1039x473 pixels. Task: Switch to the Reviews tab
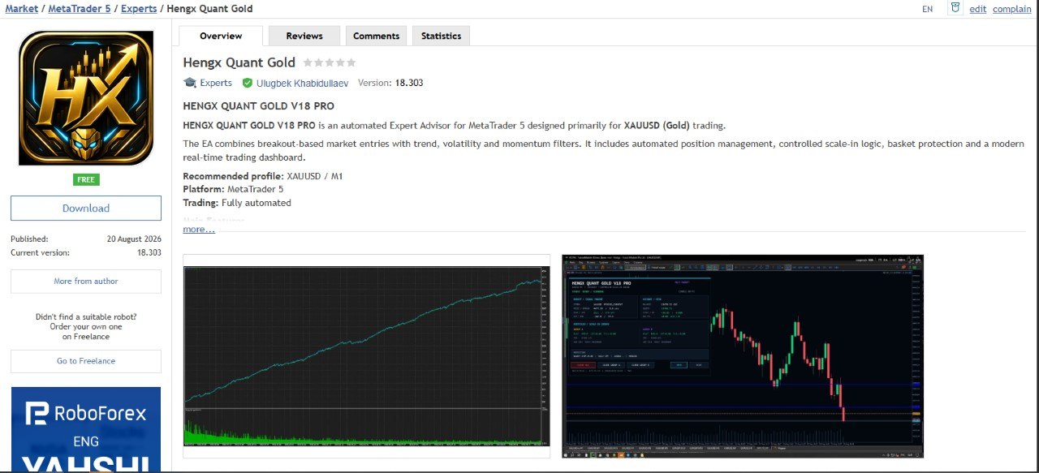click(x=304, y=36)
